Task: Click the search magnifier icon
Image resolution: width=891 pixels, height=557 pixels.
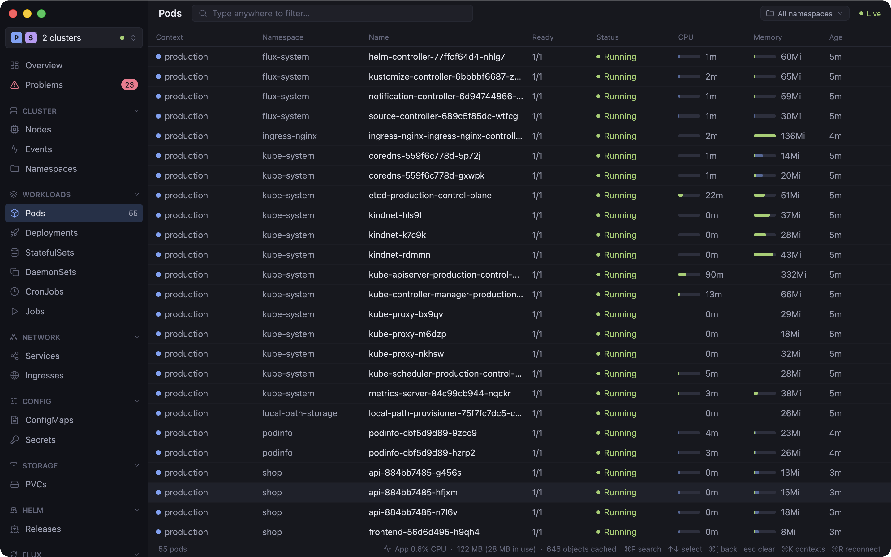Action: [203, 13]
